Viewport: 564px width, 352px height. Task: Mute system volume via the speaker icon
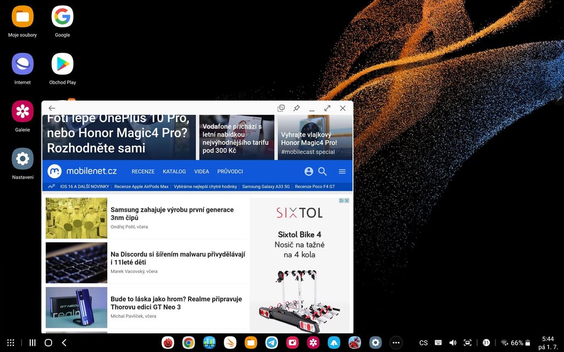coord(452,342)
